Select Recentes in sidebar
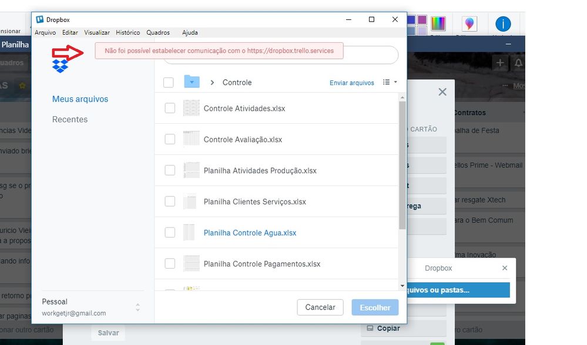The width and height of the screenshot is (587, 345). coord(70,119)
